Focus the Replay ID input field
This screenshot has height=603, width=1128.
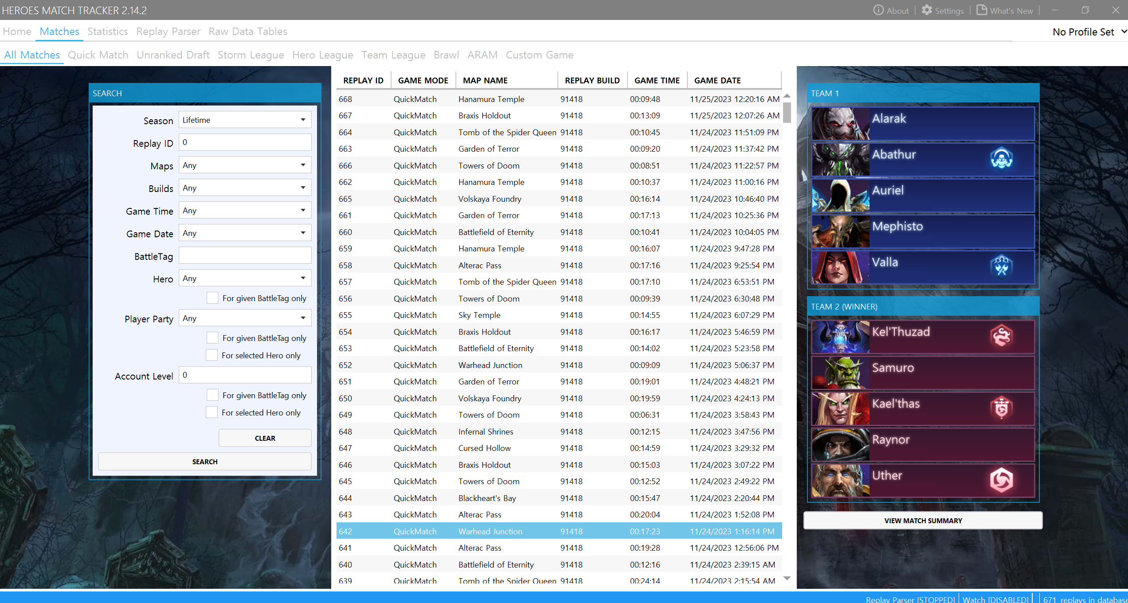245,142
